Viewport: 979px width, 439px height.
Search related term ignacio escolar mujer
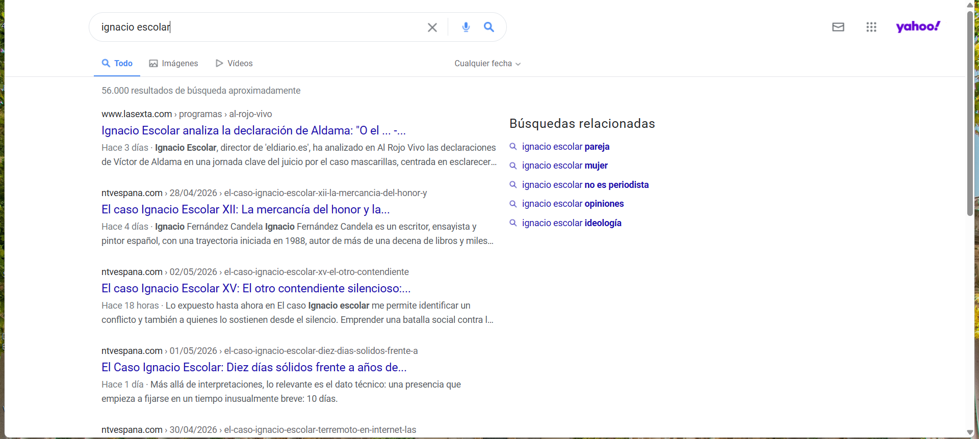[564, 166]
